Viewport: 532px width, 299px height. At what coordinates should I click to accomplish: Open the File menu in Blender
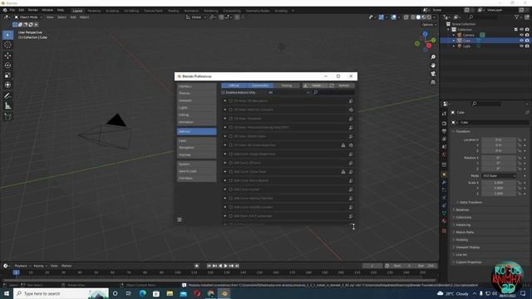[12, 10]
